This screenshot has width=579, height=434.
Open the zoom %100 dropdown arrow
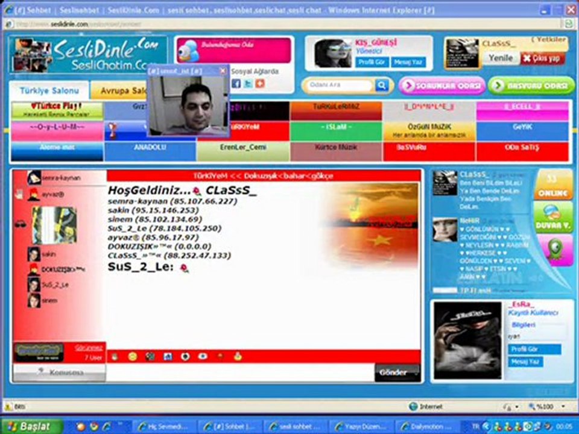563,407
